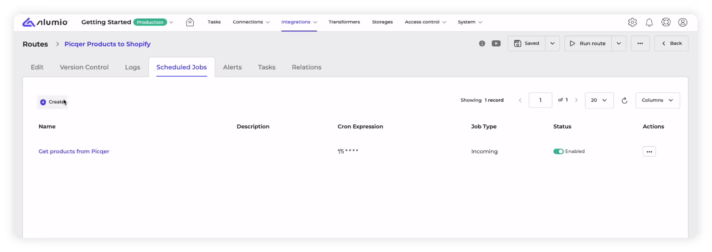Expand the Access control menu

pos(425,22)
